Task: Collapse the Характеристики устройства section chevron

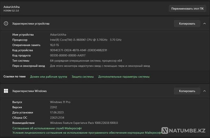Action: tap(204, 24)
